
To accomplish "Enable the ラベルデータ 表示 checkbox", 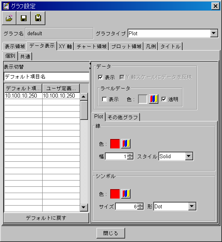I will (104, 99).
